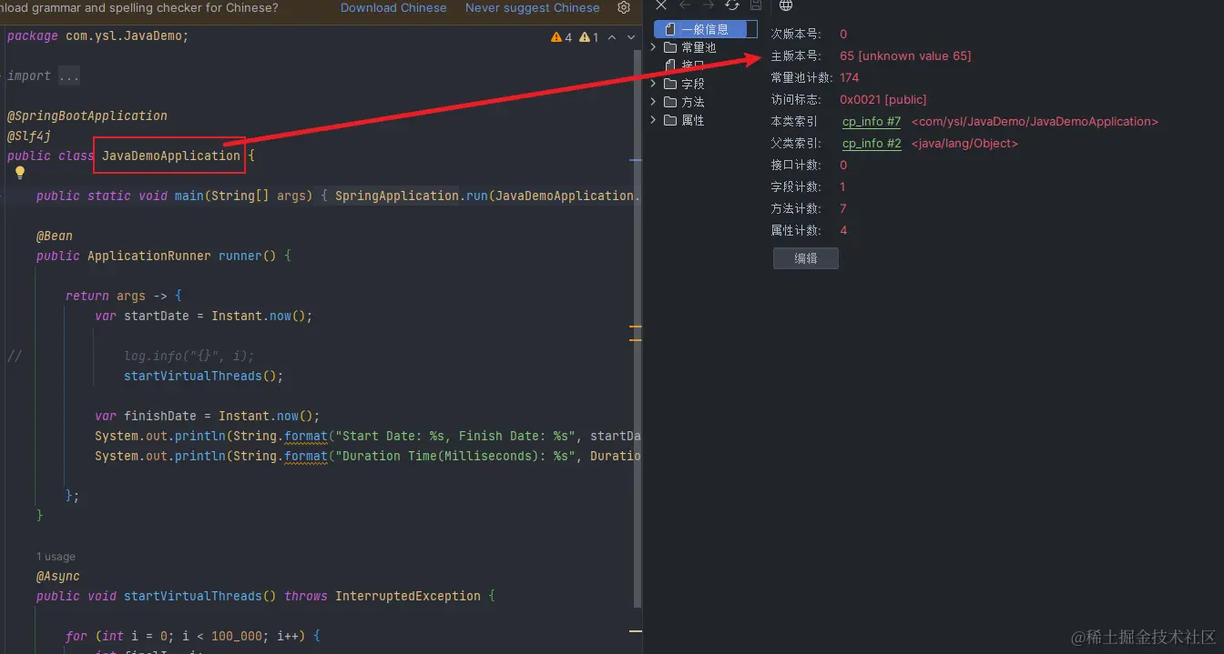The height and width of the screenshot is (654, 1224).
Task: Click the commented log.info line
Action: [189, 356]
